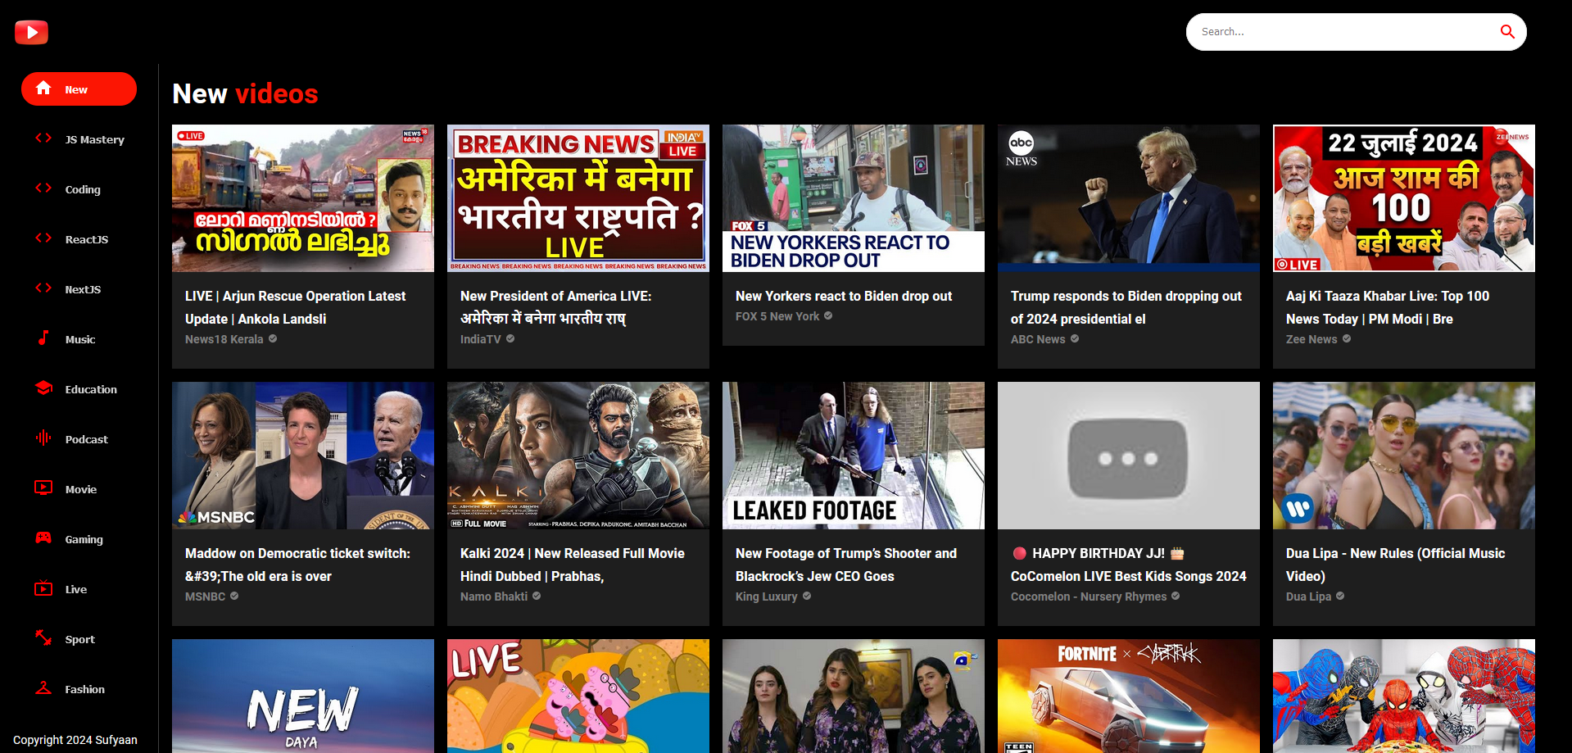Open Dua Lipa New Rules thumbnail
The height and width of the screenshot is (753, 1572).
click(x=1404, y=456)
